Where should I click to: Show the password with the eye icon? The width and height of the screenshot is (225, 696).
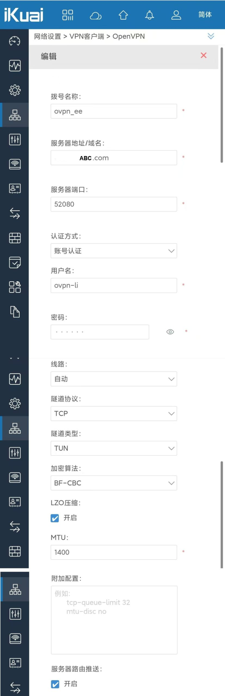[170, 332]
